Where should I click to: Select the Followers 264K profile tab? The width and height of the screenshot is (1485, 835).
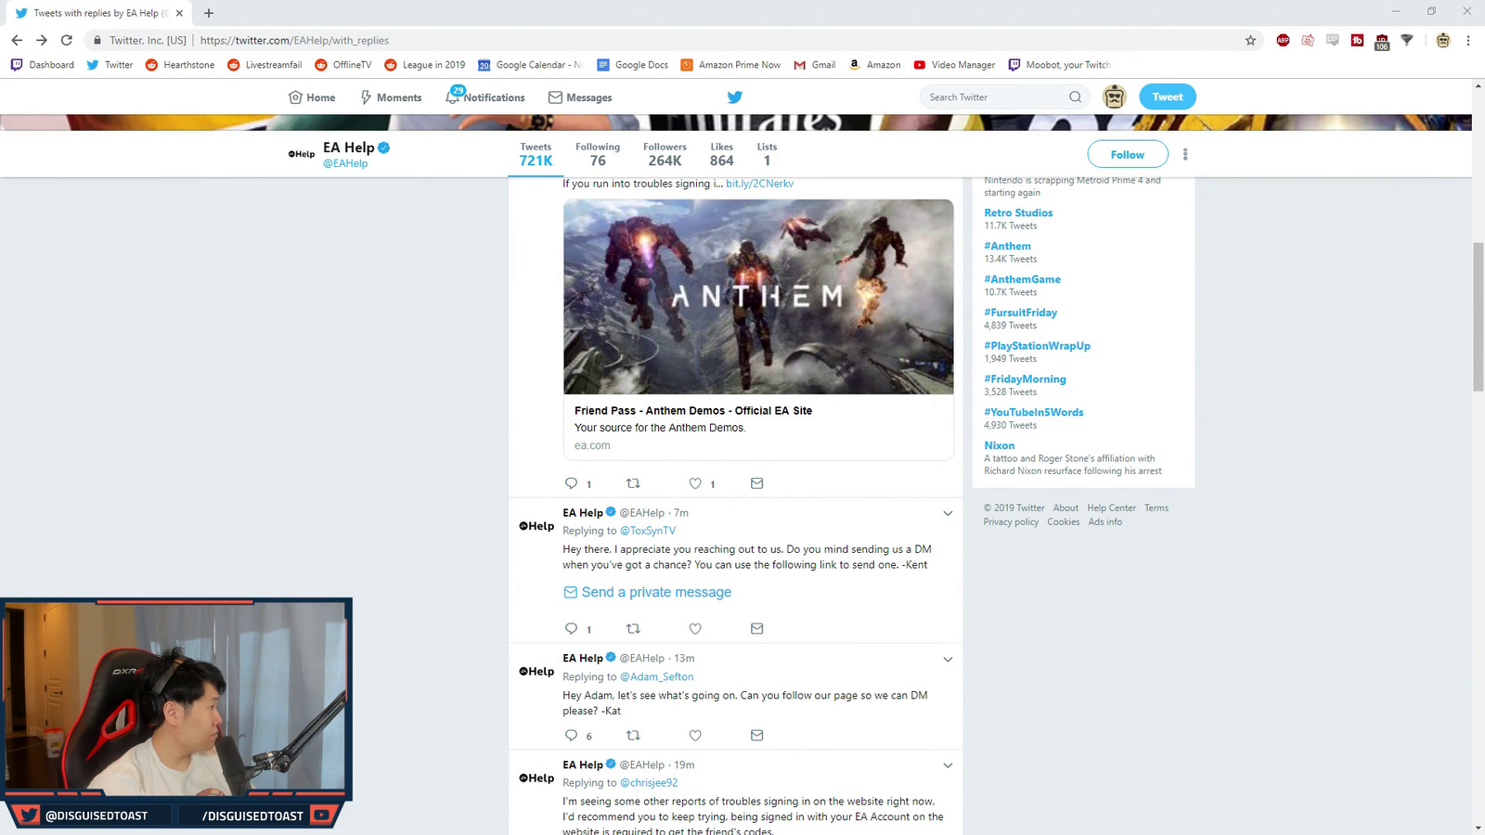point(665,154)
